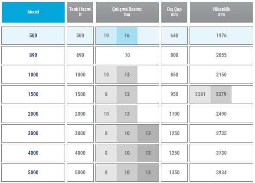Select model 5000 cell
This screenshot has width=255, height=183.
tap(33, 173)
